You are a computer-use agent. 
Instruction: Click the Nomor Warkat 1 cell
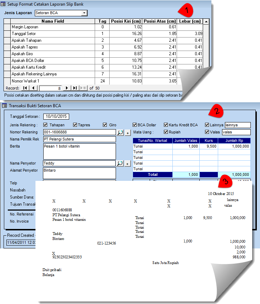(52, 81)
